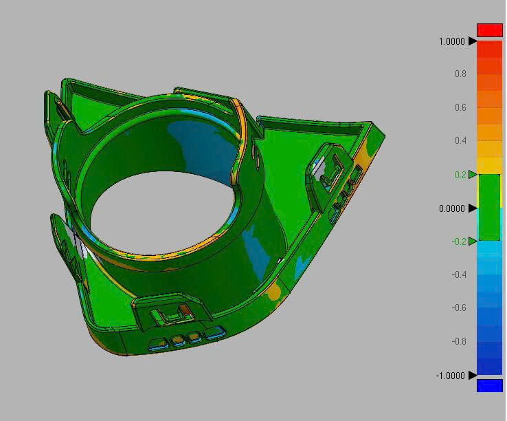Click the 0.8 scale label
This screenshot has height=421, width=507.
[x=460, y=74]
